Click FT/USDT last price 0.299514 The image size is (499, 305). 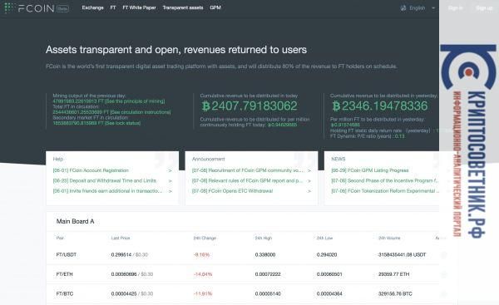pos(121,255)
